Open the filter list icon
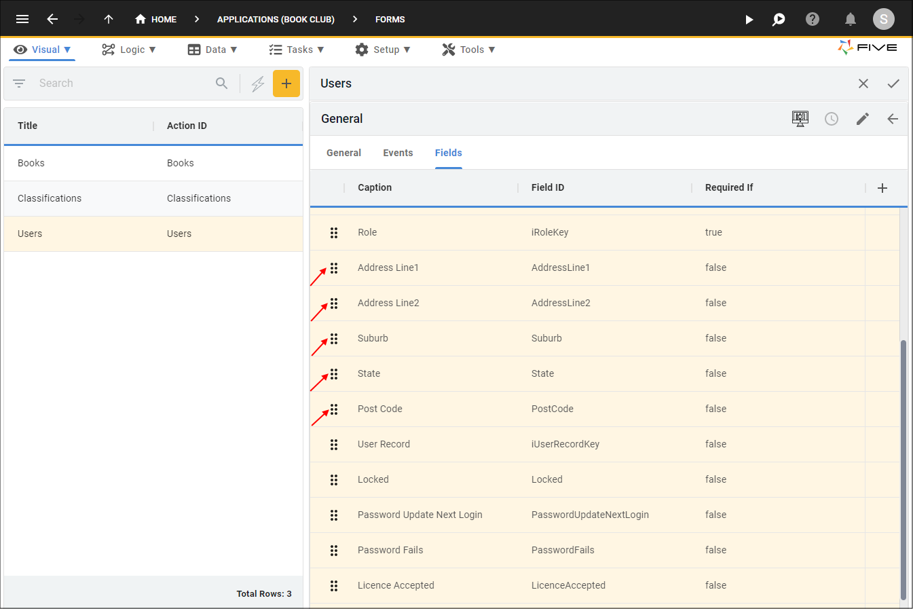The image size is (913, 609). [x=19, y=84]
